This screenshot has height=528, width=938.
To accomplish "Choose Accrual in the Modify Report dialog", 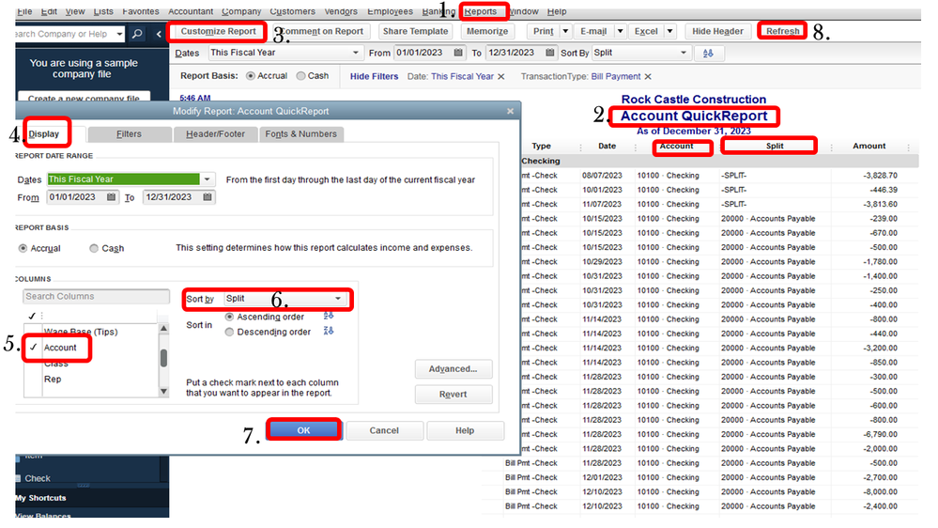I will click(23, 248).
